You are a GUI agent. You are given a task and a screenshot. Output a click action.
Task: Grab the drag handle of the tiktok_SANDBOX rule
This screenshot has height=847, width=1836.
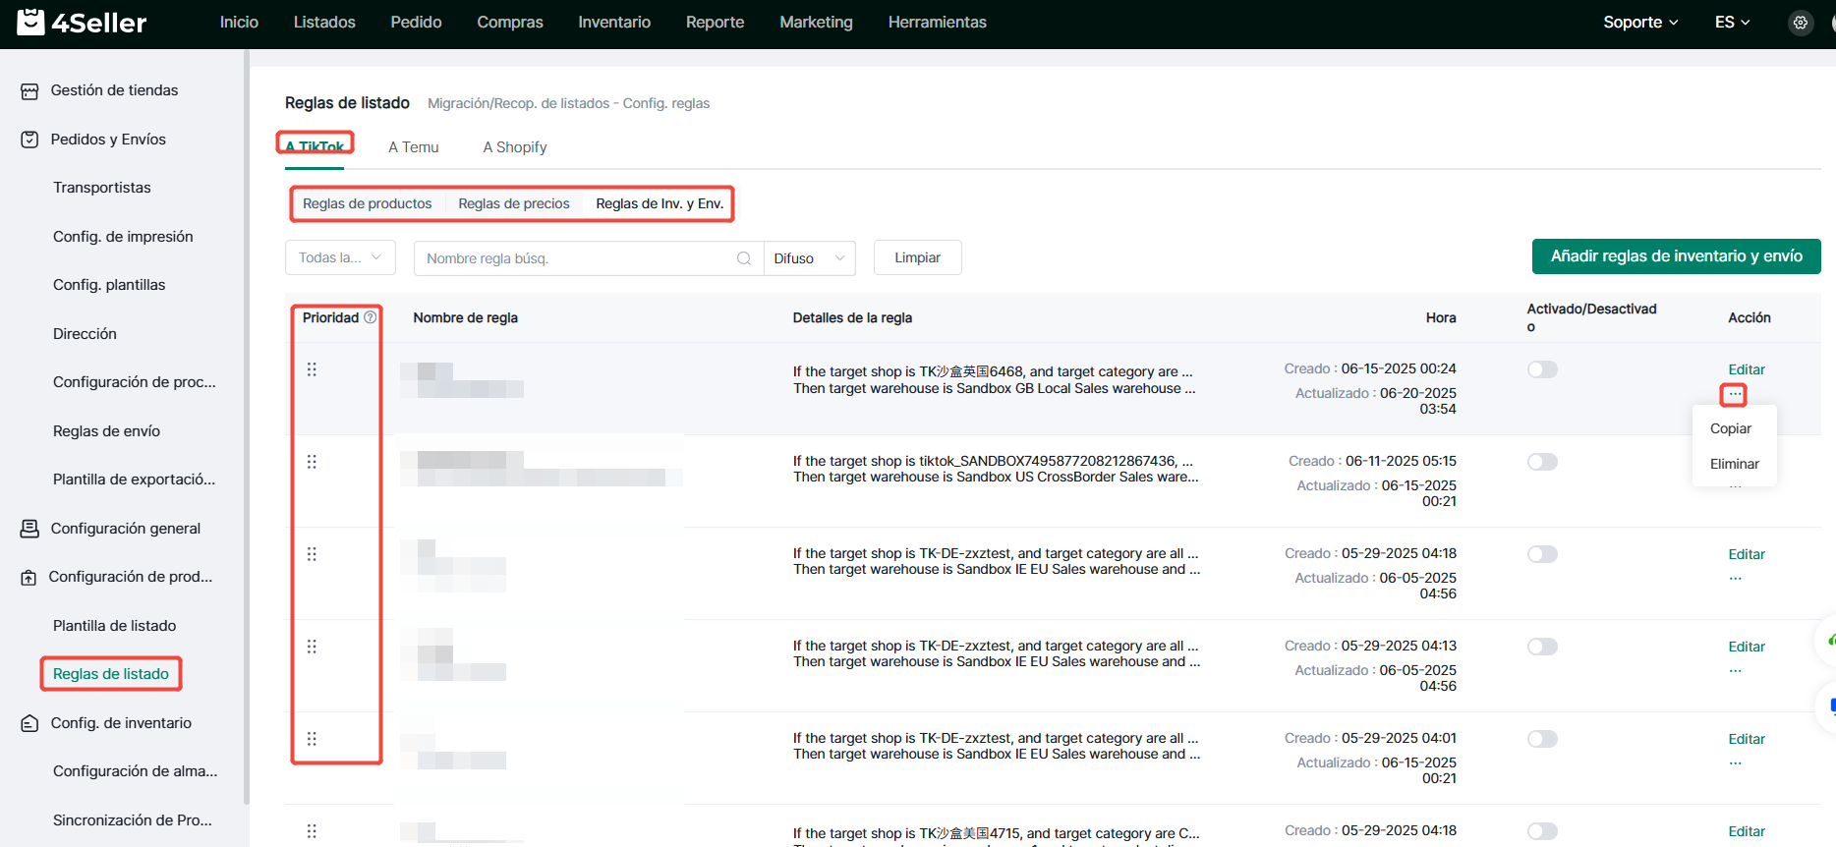[x=312, y=462]
